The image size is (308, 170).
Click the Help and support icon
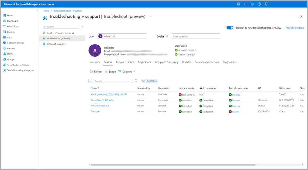pos(44,44)
